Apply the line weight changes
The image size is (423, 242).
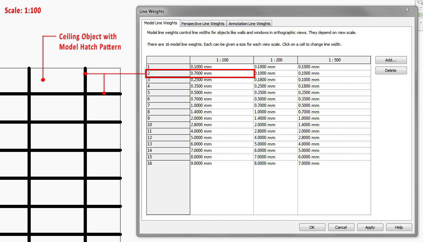click(x=370, y=227)
